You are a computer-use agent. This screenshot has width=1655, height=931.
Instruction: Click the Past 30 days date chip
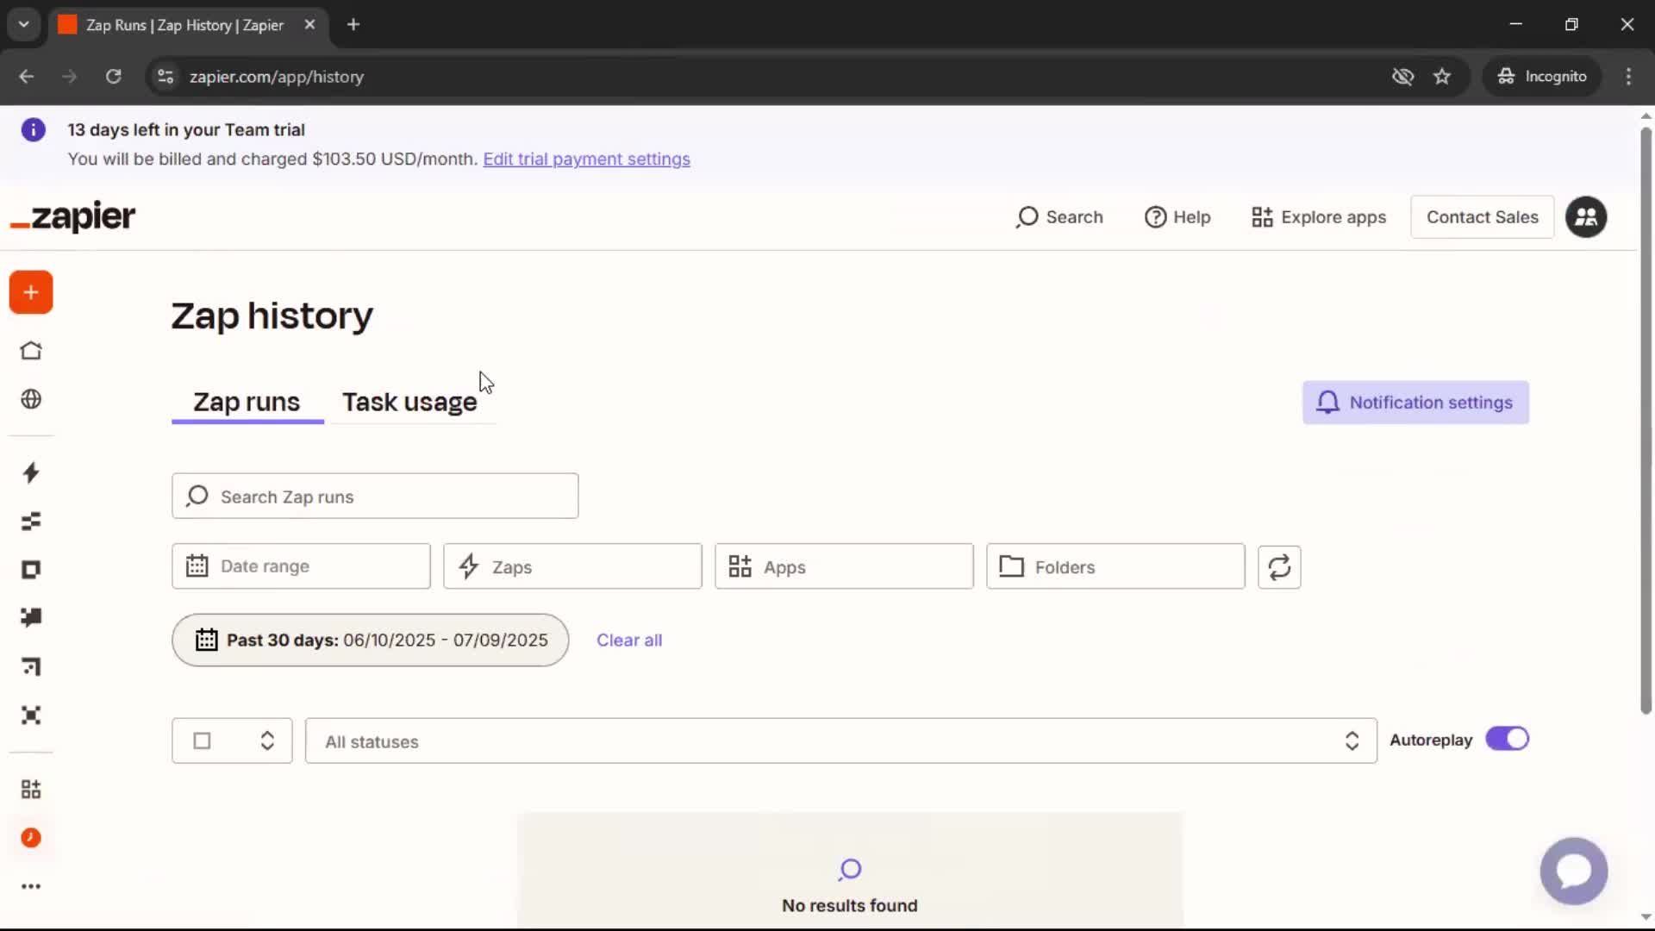[x=370, y=640]
